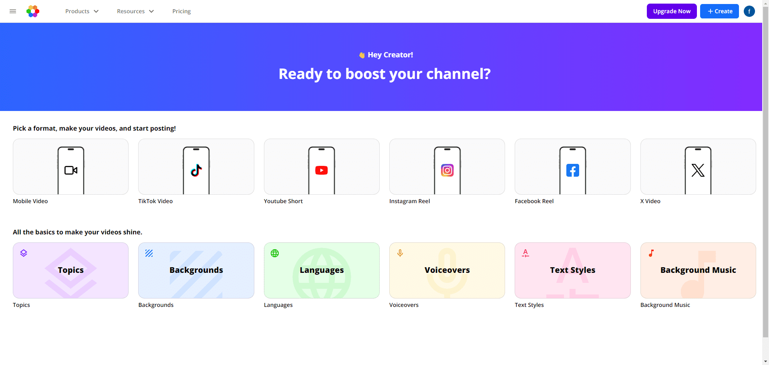Click the X logo on phone
The image size is (769, 365).
click(698, 170)
